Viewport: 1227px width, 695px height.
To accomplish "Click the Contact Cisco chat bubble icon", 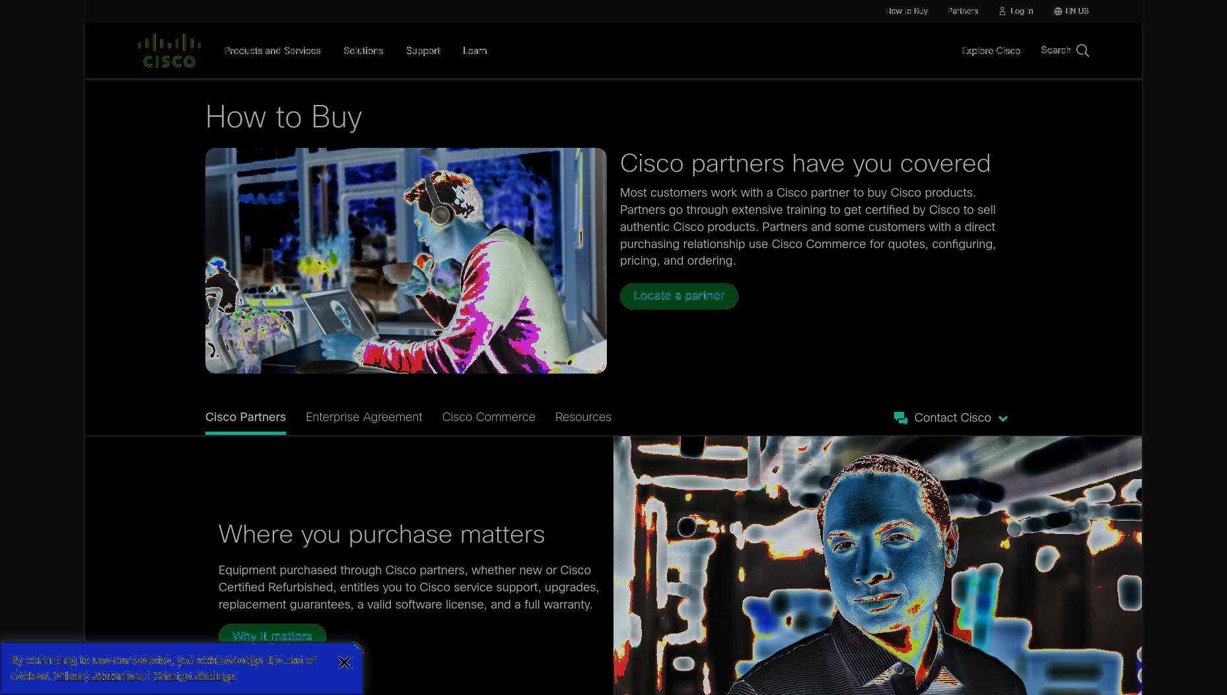I will click(x=900, y=418).
